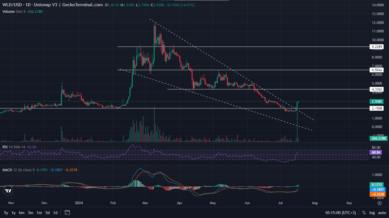Set time range to 6m
This screenshot has height=218, width=389.
(22, 213)
